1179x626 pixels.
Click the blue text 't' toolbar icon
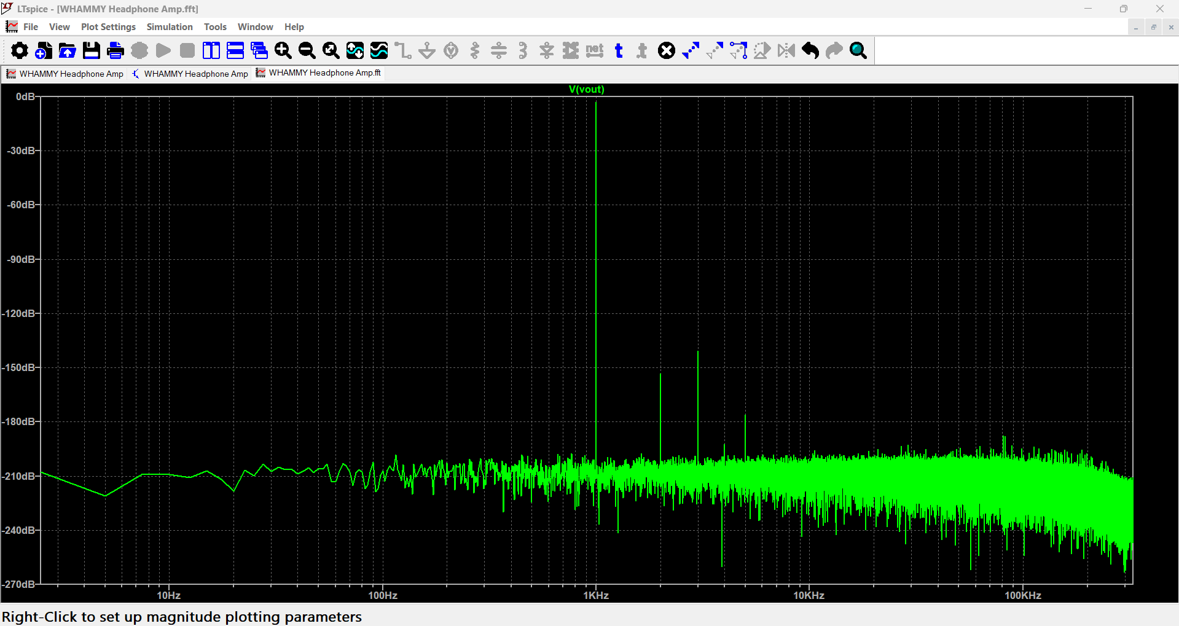coord(619,50)
